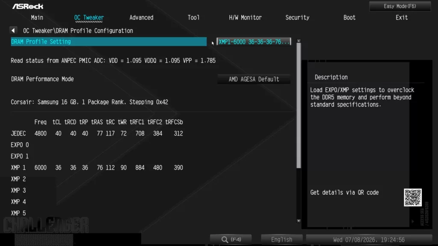Viewport: 438px width, 246px height.
Task: Click the tRFC1 column header
Action: click(x=137, y=122)
